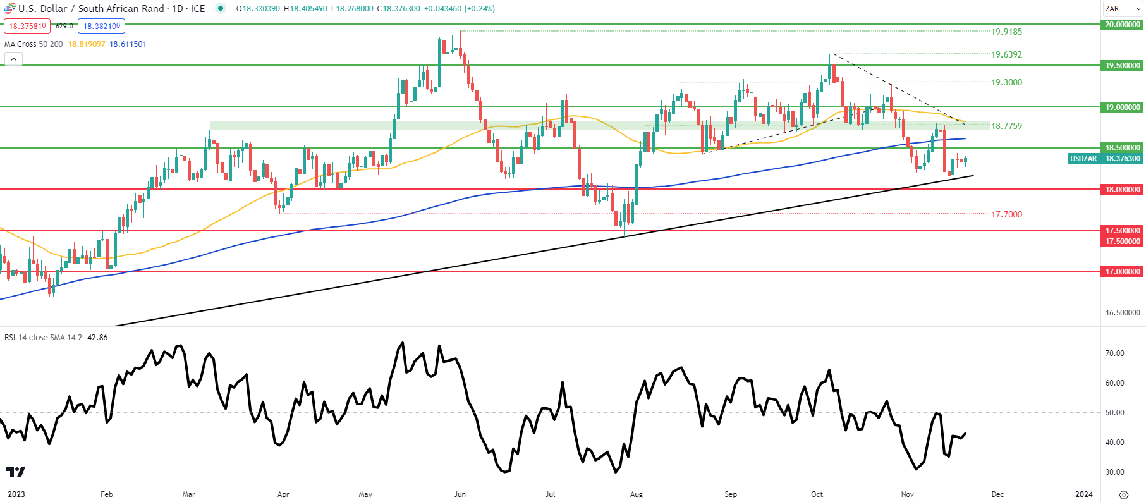The image size is (1146, 502).
Task: Click the RSI 40.00 scale value
Action: click(x=1114, y=443)
